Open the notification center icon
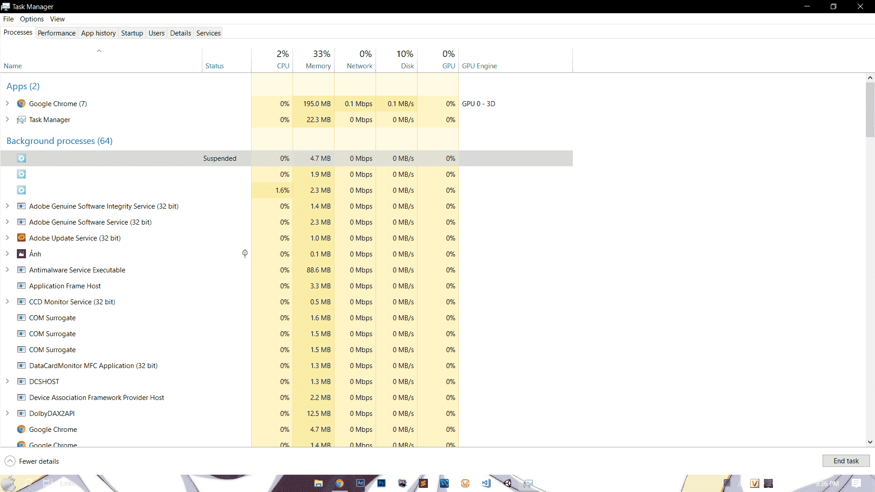Image resolution: width=875 pixels, height=492 pixels. point(856,483)
